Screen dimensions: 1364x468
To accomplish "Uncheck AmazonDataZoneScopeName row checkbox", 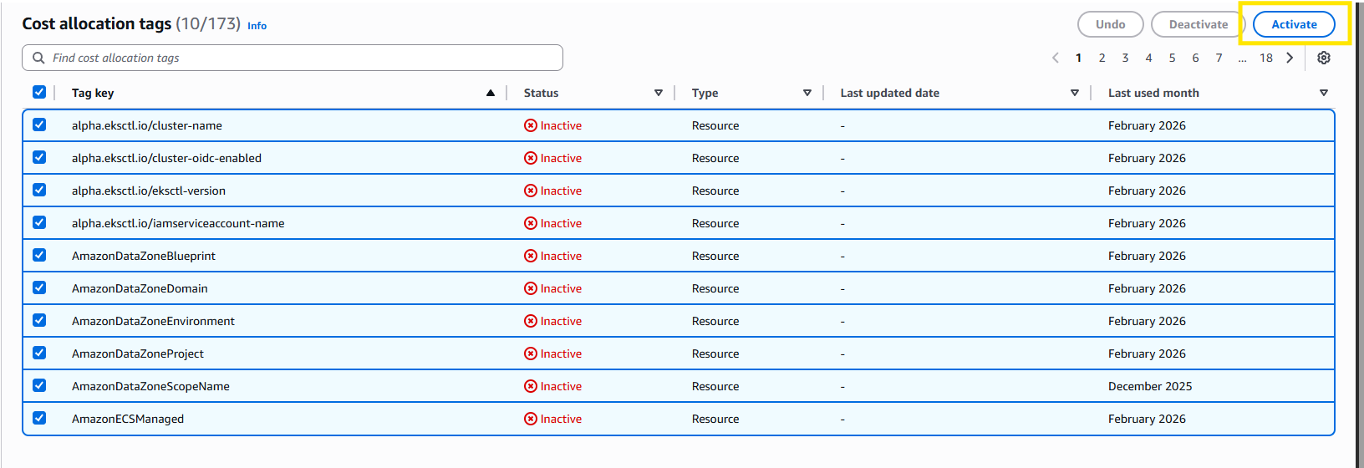I will tap(39, 385).
